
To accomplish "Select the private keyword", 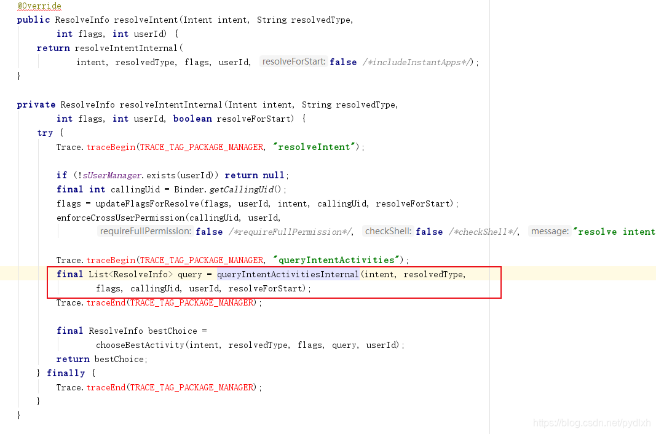I will pyautogui.click(x=36, y=105).
